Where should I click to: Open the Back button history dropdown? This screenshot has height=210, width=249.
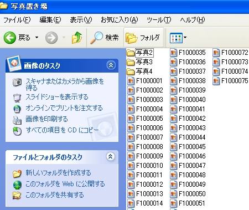37,38
